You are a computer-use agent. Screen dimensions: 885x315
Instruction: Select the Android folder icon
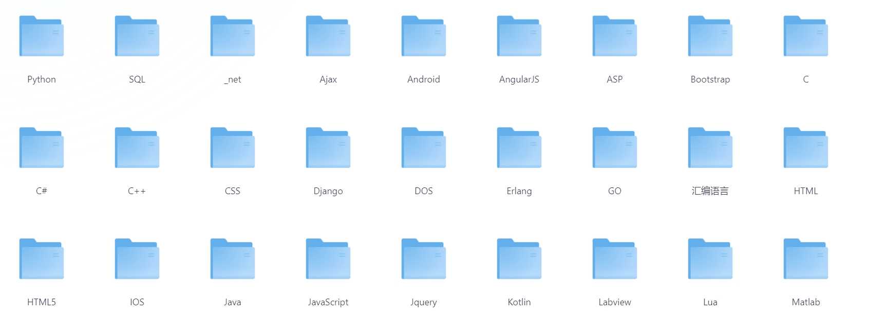(424, 36)
